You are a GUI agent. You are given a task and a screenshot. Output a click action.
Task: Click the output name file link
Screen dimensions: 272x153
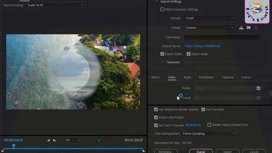[202, 46]
